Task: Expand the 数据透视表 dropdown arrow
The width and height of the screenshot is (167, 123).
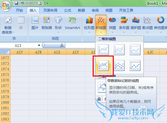Action: pos(14,32)
